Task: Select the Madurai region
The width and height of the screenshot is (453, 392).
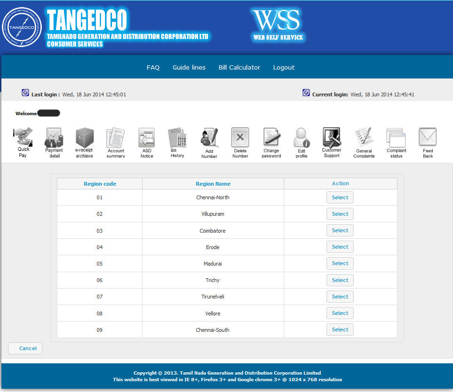Action: point(340,263)
